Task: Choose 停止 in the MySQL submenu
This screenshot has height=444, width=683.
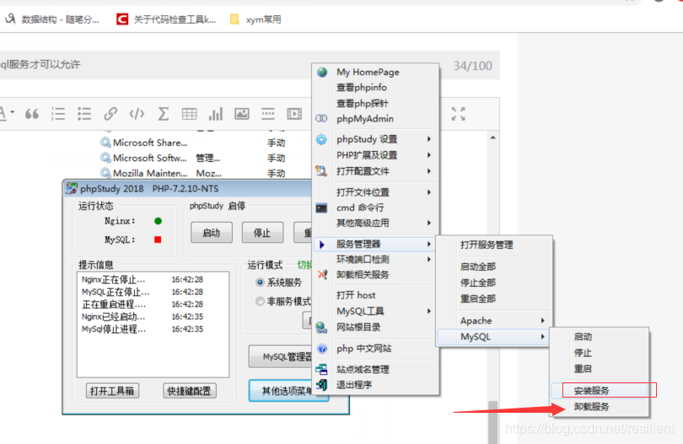Action: pyautogui.click(x=583, y=353)
